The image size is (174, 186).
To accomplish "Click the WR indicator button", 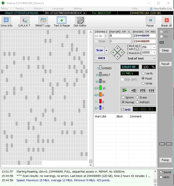I will coord(162,144).
